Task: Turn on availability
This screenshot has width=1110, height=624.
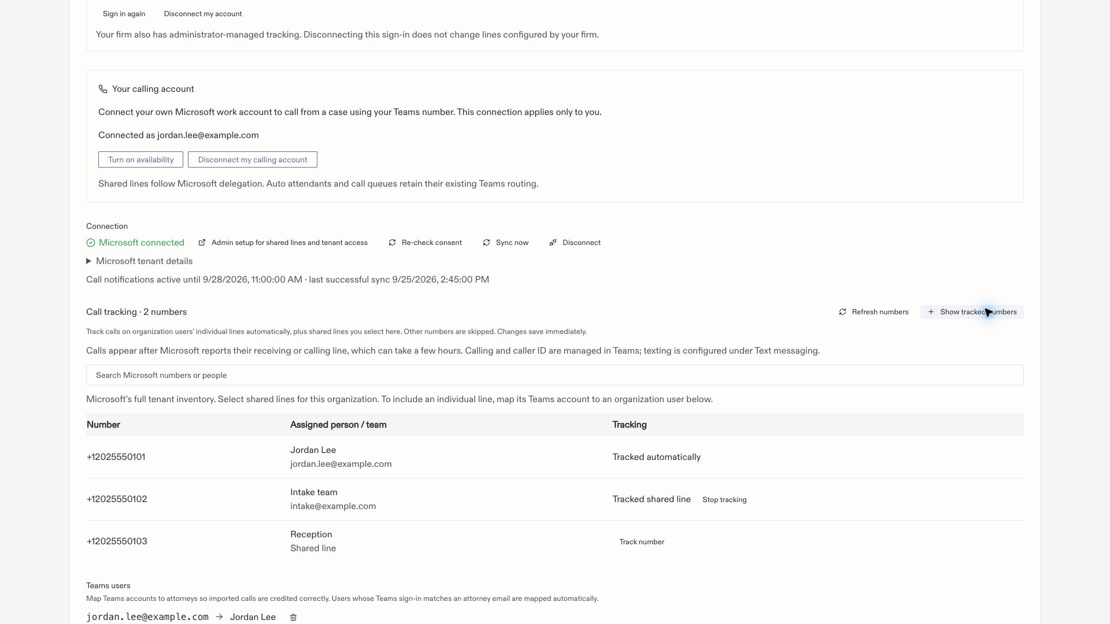Action: click(140, 159)
